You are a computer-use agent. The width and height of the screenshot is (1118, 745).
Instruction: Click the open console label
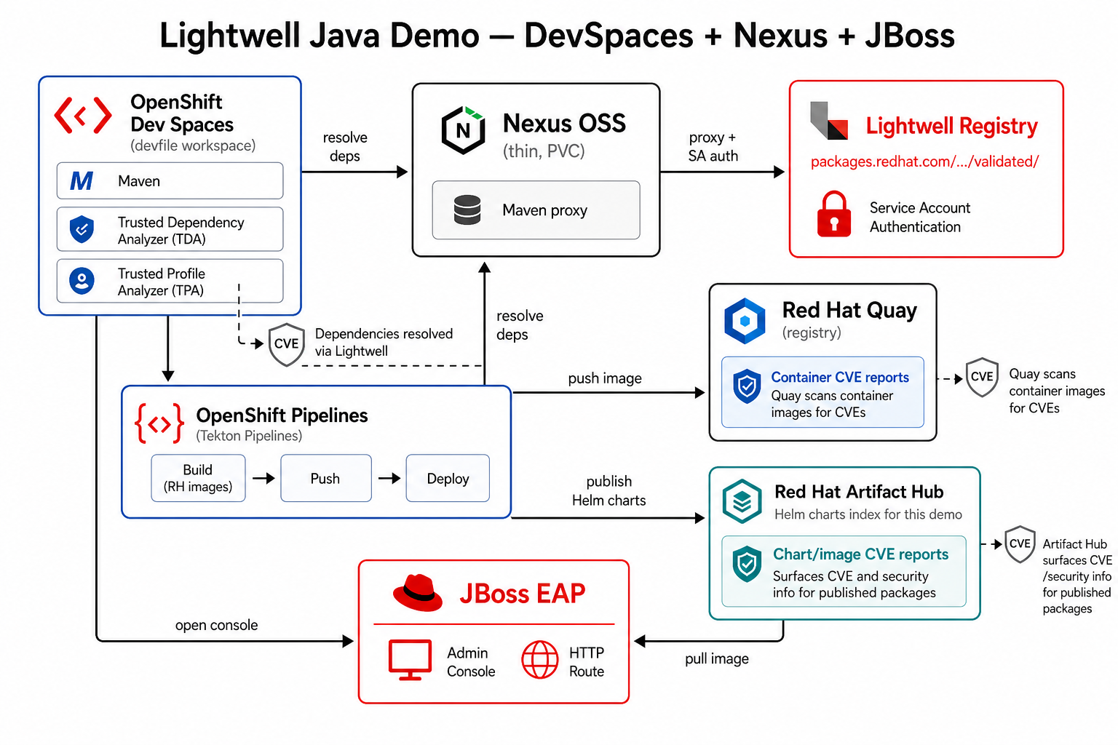tap(216, 625)
